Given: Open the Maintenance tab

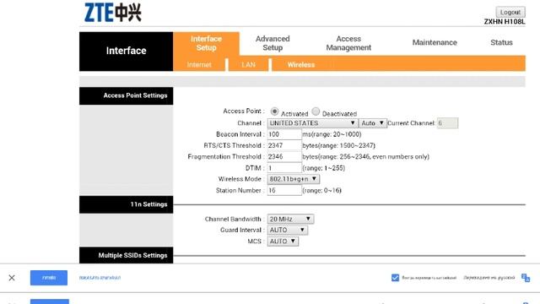Looking at the screenshot, I should click(435, 43).
